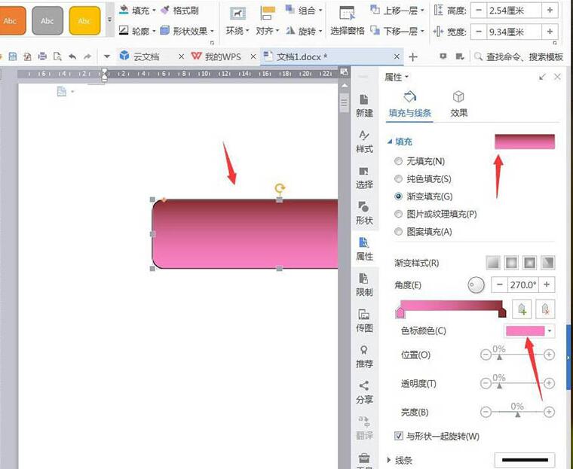
Task: Open 翻译 in the side panel
Action: coord(364,428)
